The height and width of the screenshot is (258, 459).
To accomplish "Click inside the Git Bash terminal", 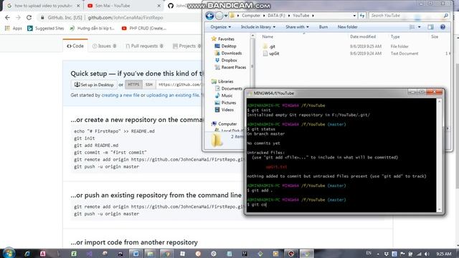I will (x=341, y=155).
